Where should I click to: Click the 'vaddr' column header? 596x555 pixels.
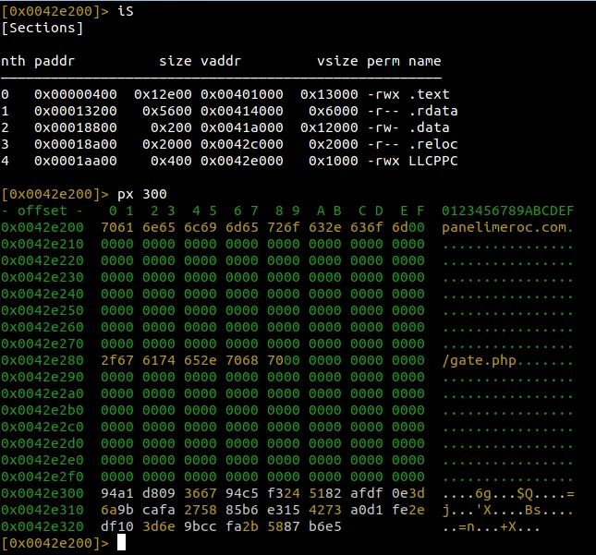(221, 61)
